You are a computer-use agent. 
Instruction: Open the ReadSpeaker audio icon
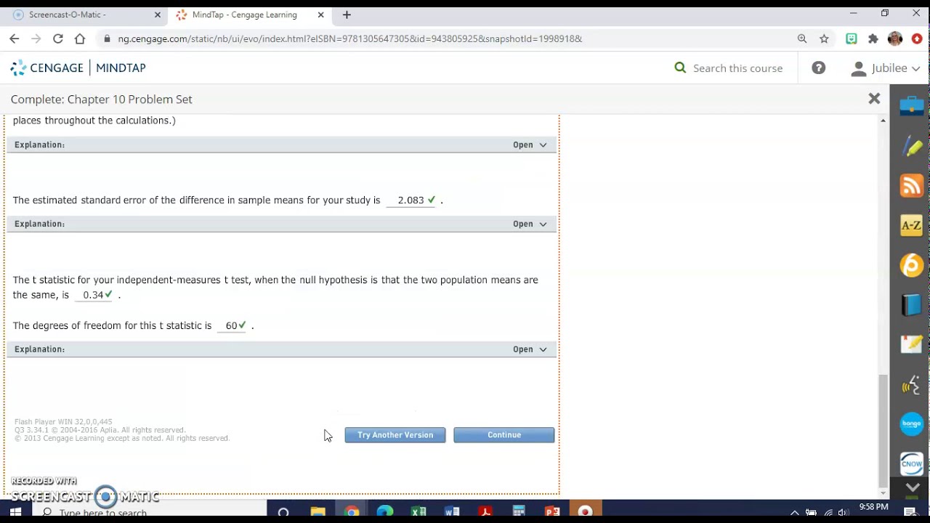[911, 384]
